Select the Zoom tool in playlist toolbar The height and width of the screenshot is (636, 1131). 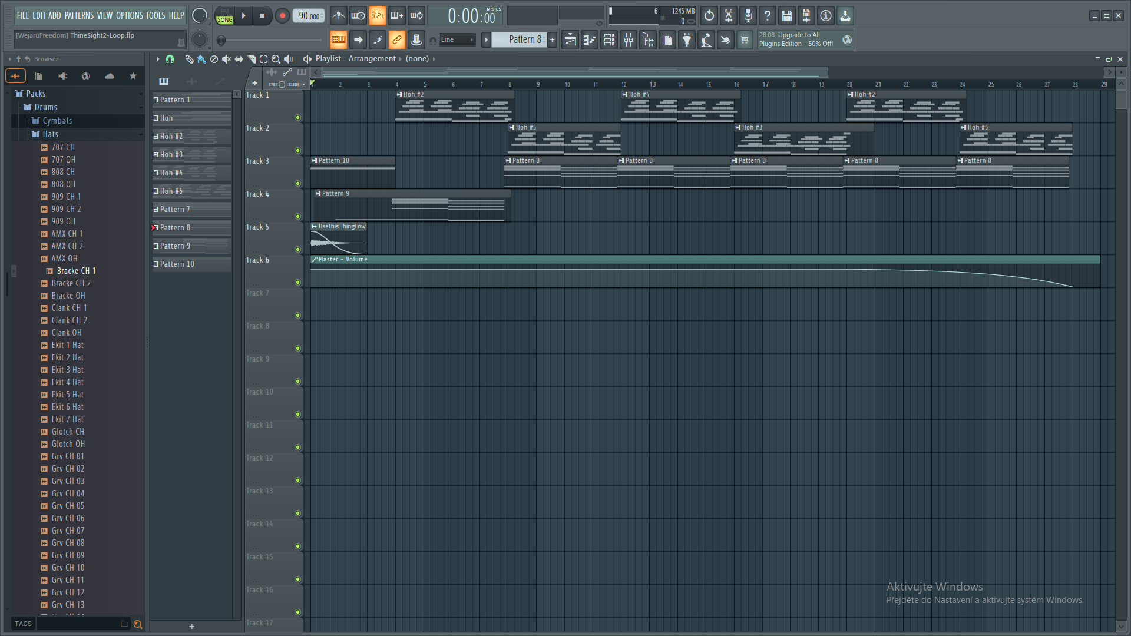tap(276, 59)
